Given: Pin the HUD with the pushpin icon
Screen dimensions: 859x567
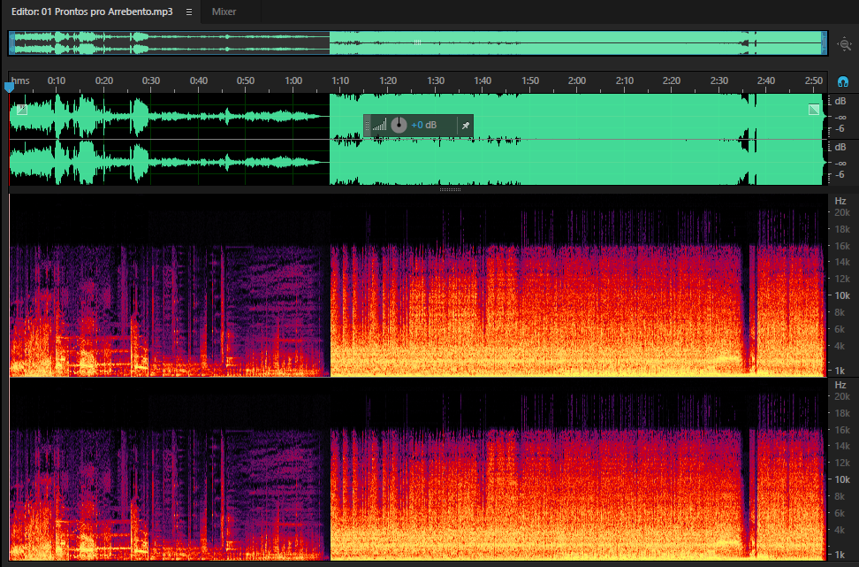Looking at the screenshot, I should (465, 126).
